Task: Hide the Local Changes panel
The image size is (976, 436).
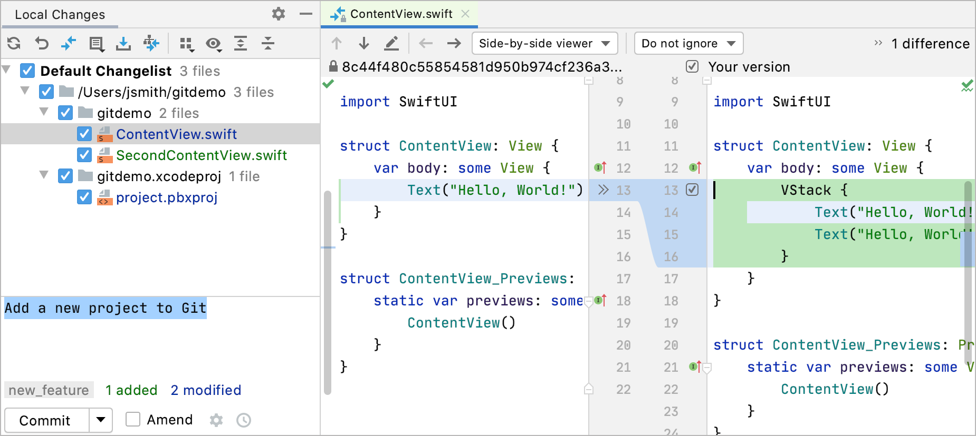Action: [x=306, y=14]
